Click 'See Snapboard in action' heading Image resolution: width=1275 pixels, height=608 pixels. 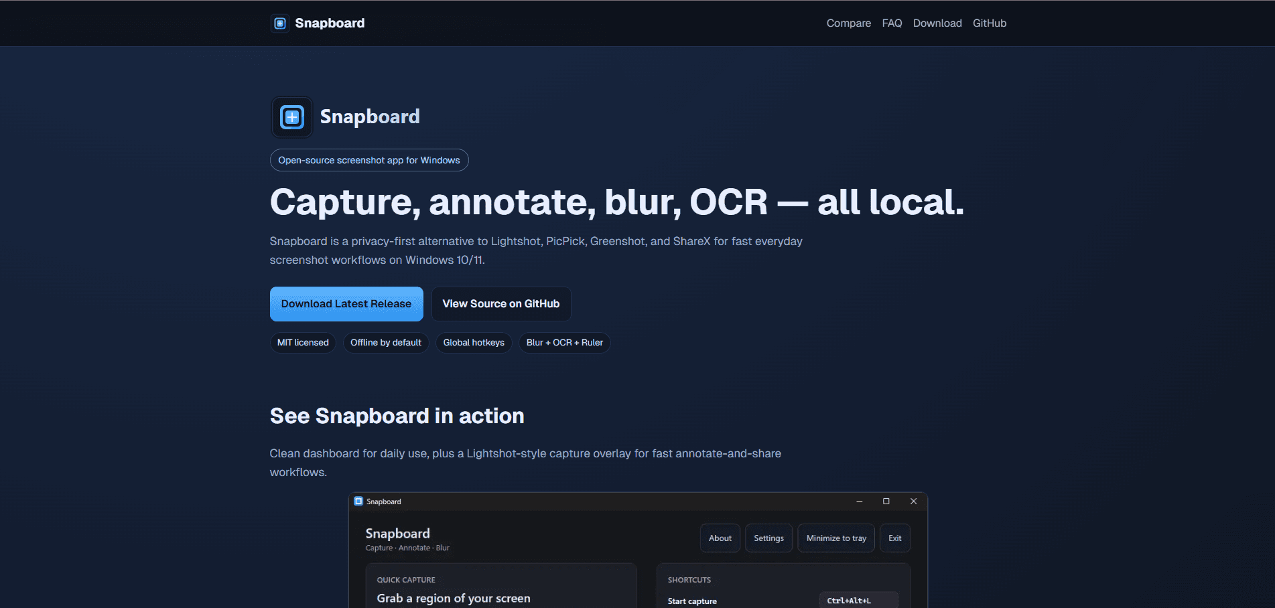point(397,416)
